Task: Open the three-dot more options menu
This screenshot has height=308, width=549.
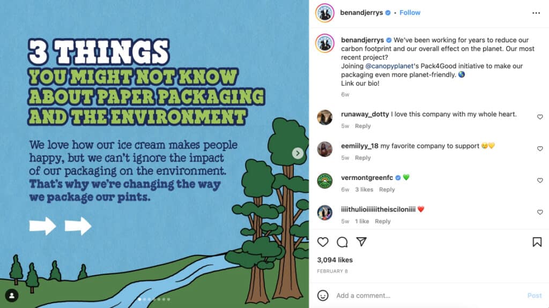Action: pos(536,13)
